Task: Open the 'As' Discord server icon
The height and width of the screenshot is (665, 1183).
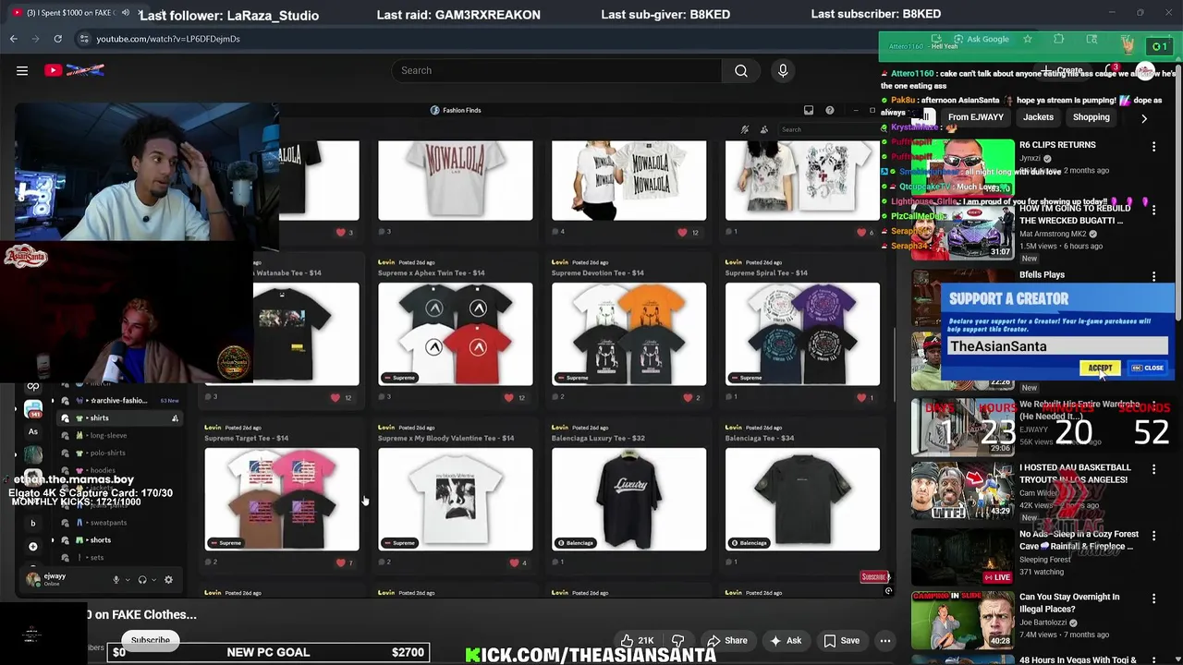Action: 33,431
